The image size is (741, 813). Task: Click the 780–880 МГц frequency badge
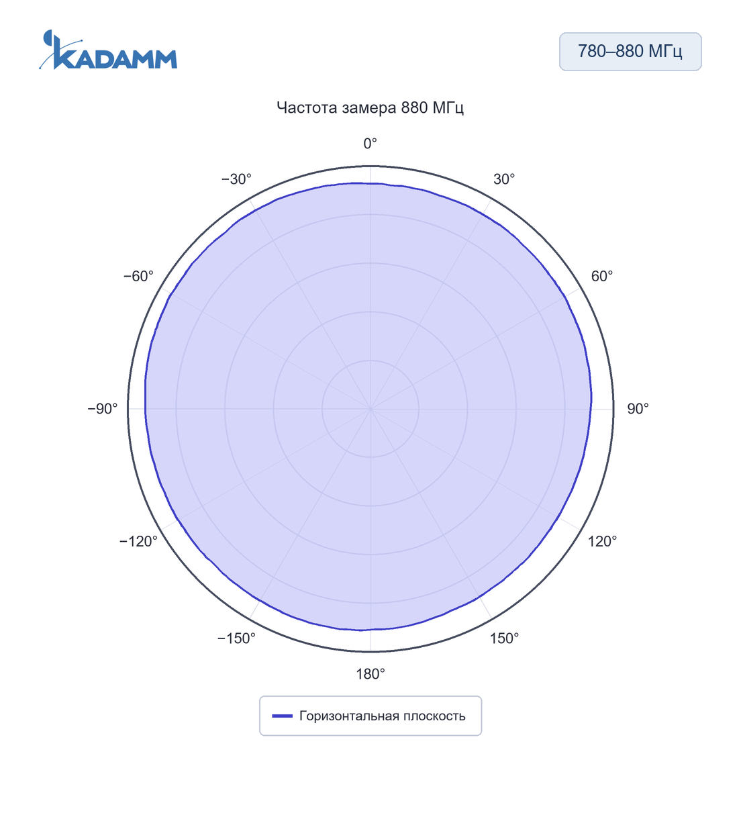pos(630,52)
